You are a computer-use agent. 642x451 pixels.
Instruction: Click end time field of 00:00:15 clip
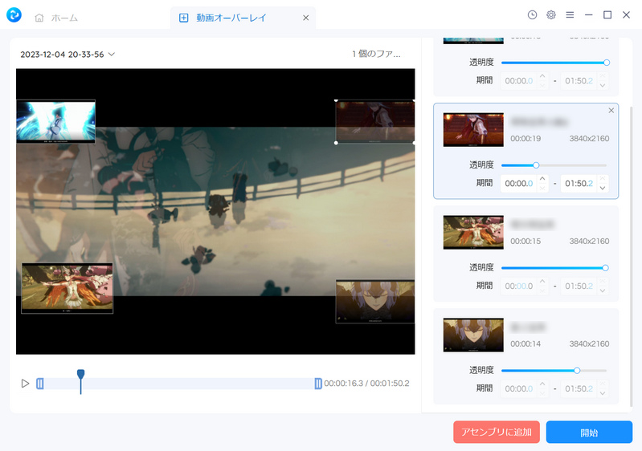point(579,286)
